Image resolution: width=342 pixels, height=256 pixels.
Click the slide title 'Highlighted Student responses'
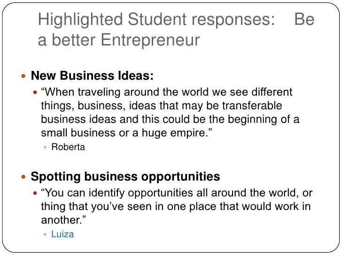tap(156, 20)
